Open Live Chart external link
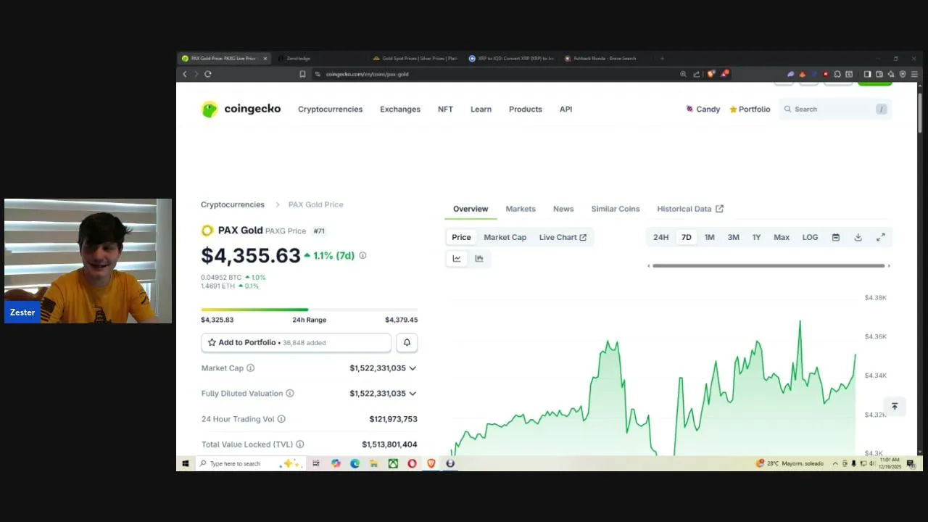Image resolution: width=928 pixels, height=522 pixels. pyautogui.click(x=563, y=237)
